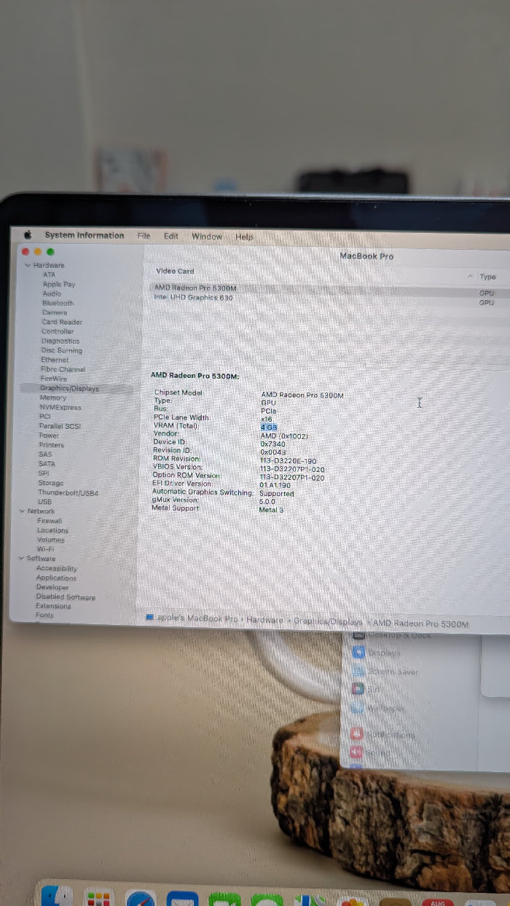Image resolution: width=510 pixels, height=906 pixels.
Task: Open the Window menu
Action: point(207,237)
